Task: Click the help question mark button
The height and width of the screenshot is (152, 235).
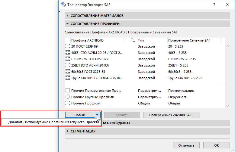Action: pyautogui.click(x=214, y=5)
